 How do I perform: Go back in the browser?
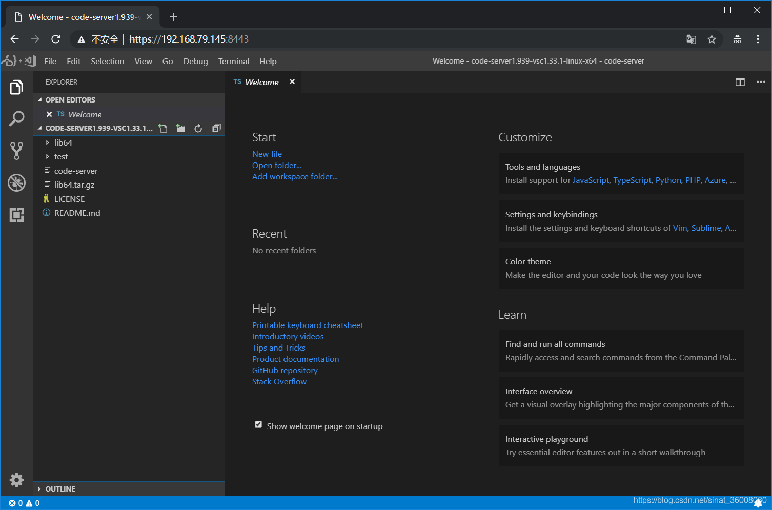tap(14, 39)
